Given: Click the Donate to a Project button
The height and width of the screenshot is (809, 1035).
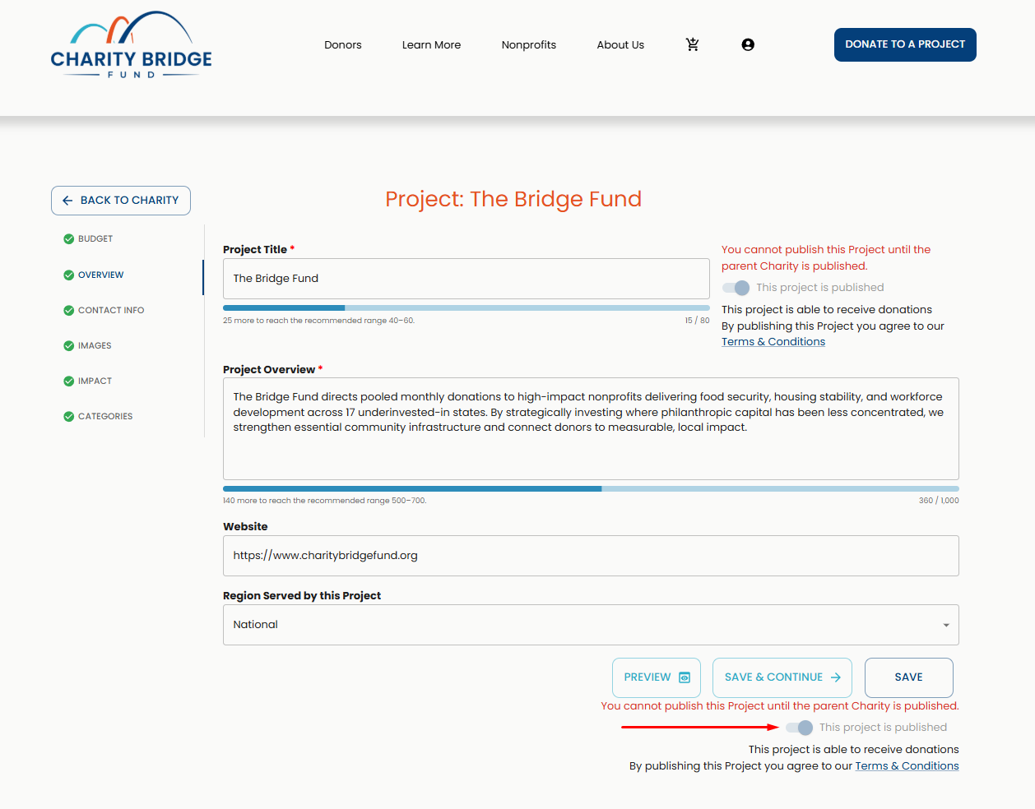Looking at the screenshot, I should click(905, 45).
